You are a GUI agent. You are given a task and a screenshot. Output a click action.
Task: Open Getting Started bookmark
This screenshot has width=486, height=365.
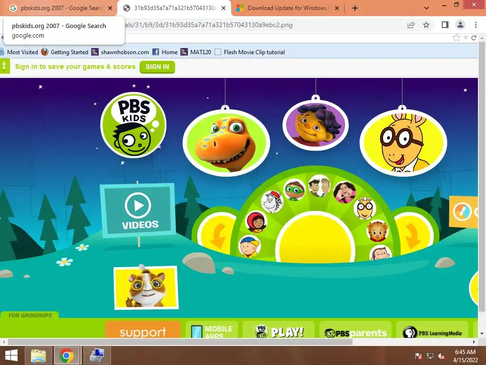65,52
